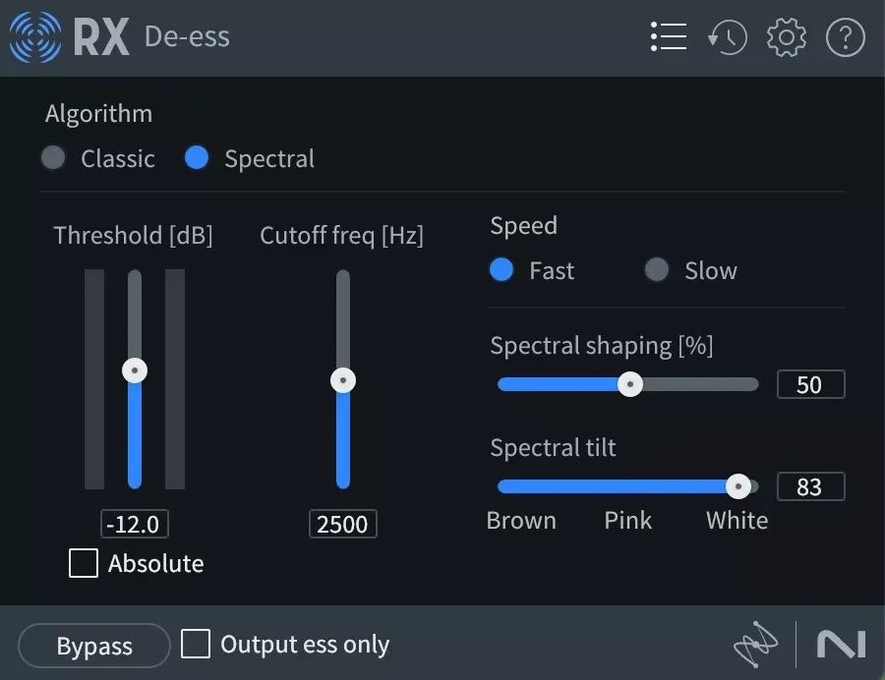
Task: Click the Threshold slider handle
Action: coord(135,370)
